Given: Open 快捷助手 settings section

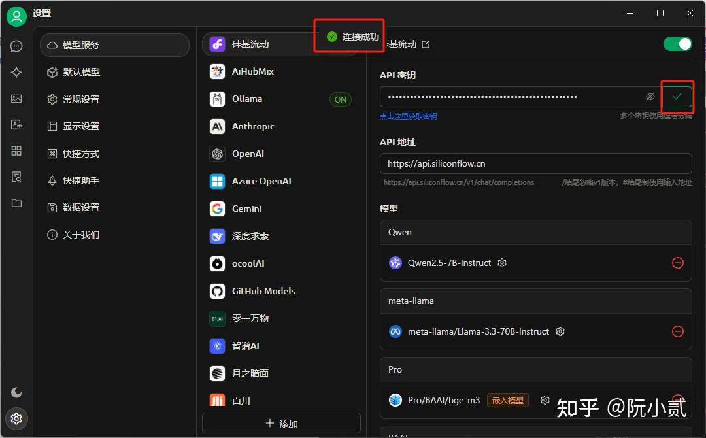Looking at the screenshot, I should (x=115, y=180).
